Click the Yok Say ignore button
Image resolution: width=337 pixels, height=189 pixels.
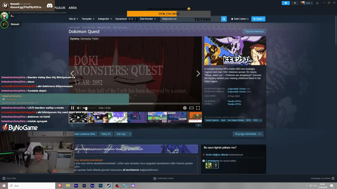click(121, 134)
